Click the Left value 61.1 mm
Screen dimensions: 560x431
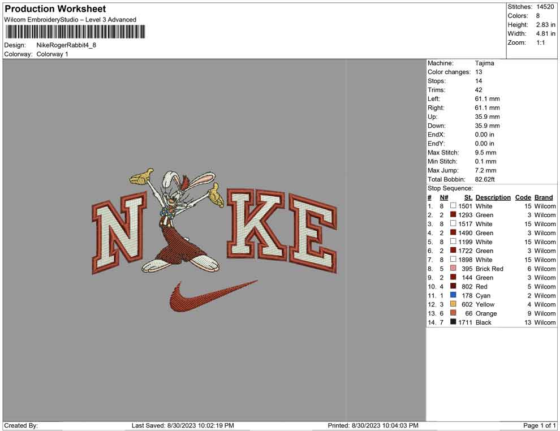[x=487, y=99]
